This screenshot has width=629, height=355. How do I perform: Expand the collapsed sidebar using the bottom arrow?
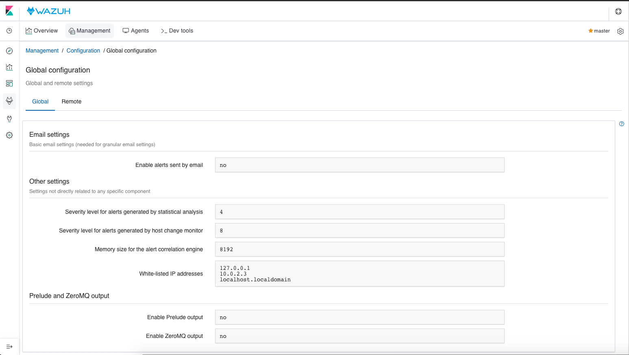click(x=9, y=346)
